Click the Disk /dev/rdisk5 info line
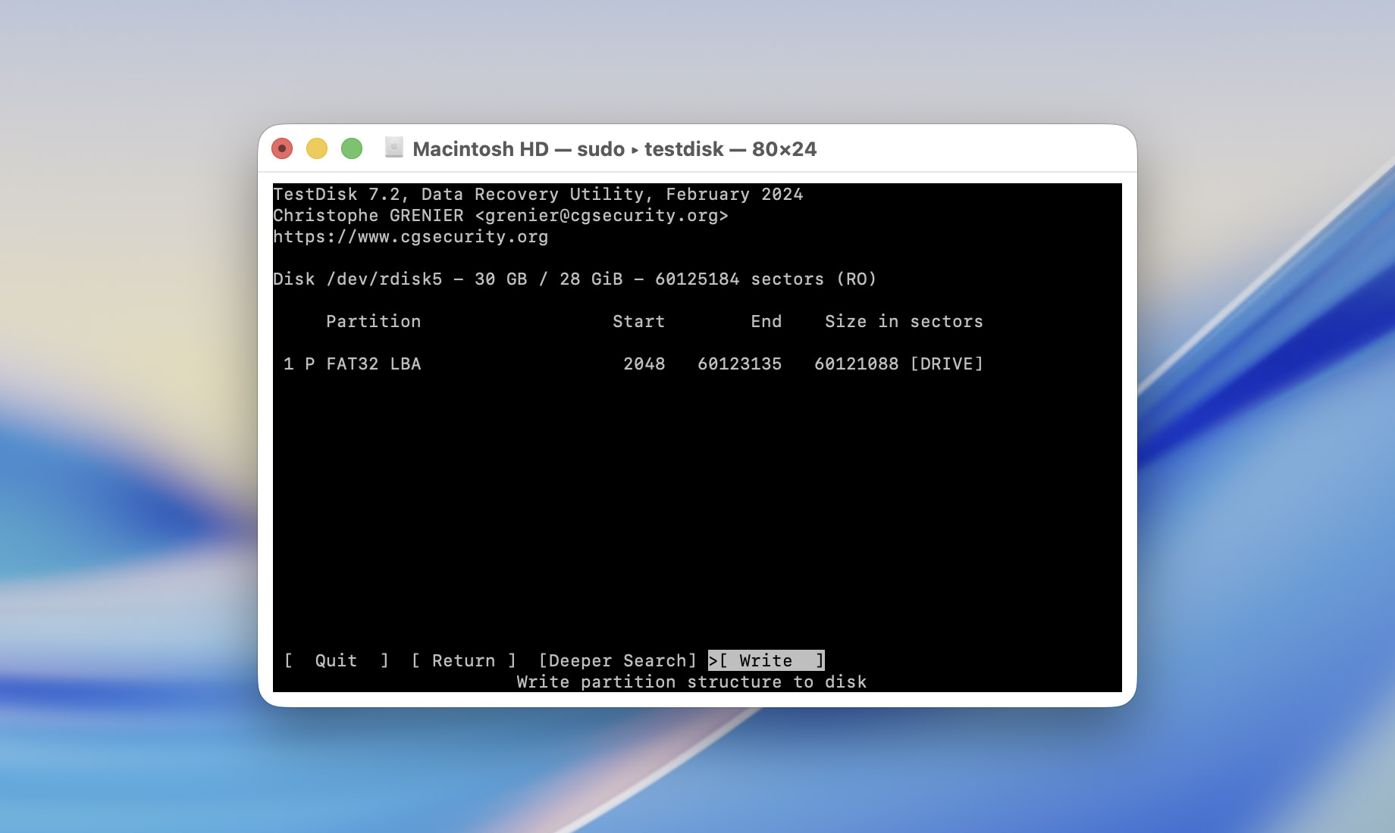 [575, 279]
